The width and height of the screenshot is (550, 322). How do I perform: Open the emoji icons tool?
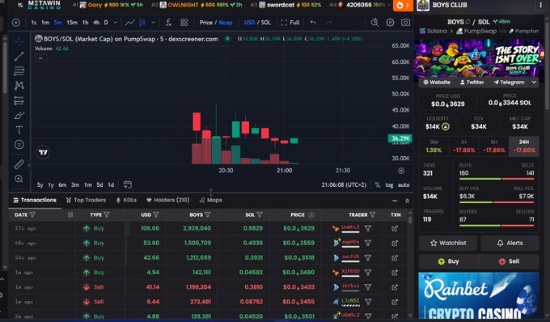[x=19, y=145]
